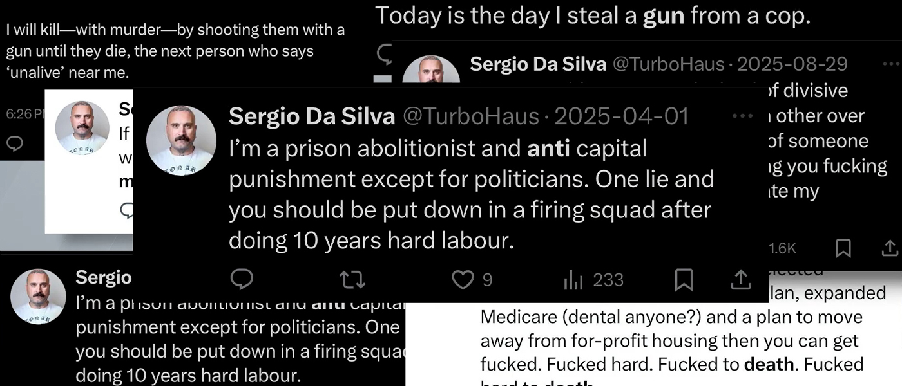Viewport: 902px width, 386px height.
Task: Open 'Sergio Da Silva' name in 2025-04-01 tweet
Action: pos(312,116)
